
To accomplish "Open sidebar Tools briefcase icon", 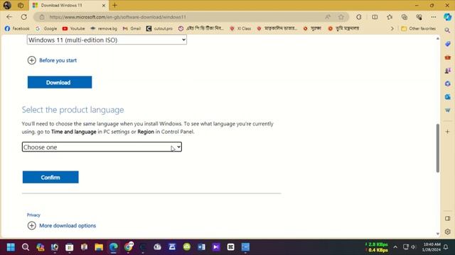I will [x=447, y=57].
